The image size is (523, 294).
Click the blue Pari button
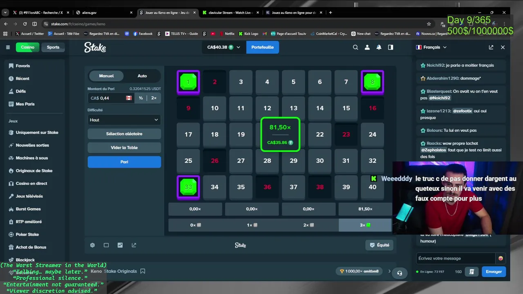tap(124, 162)
